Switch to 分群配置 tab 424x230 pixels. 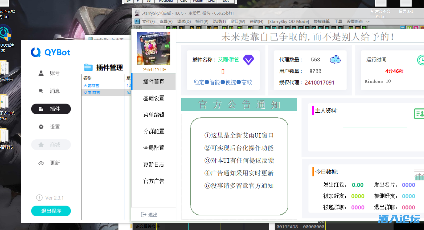click(x=154, y=131)
